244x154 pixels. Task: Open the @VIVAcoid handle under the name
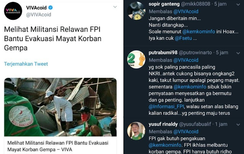(x=39, y=14)
